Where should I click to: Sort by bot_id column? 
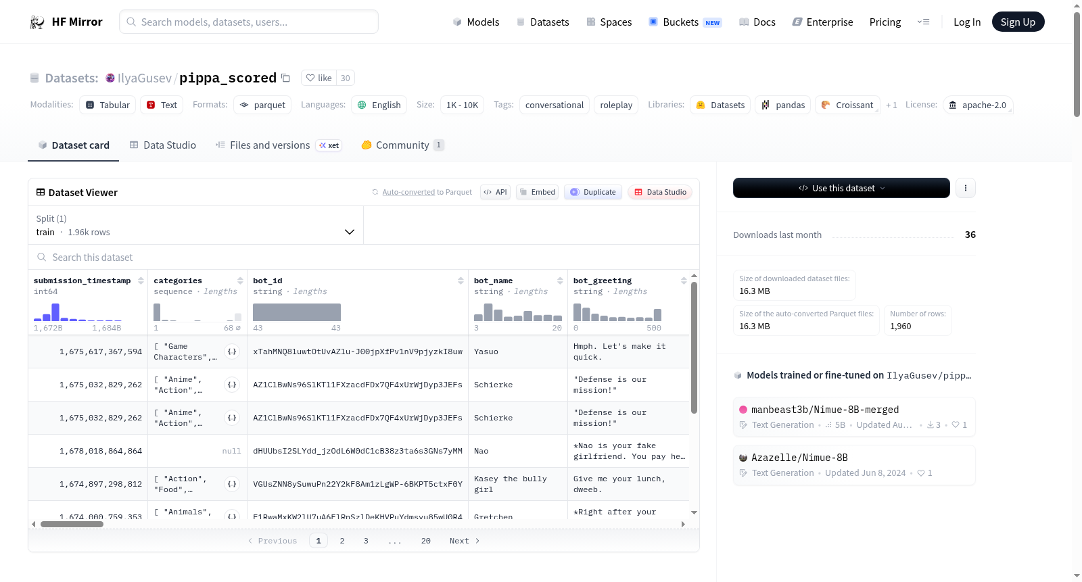point(461,281)
